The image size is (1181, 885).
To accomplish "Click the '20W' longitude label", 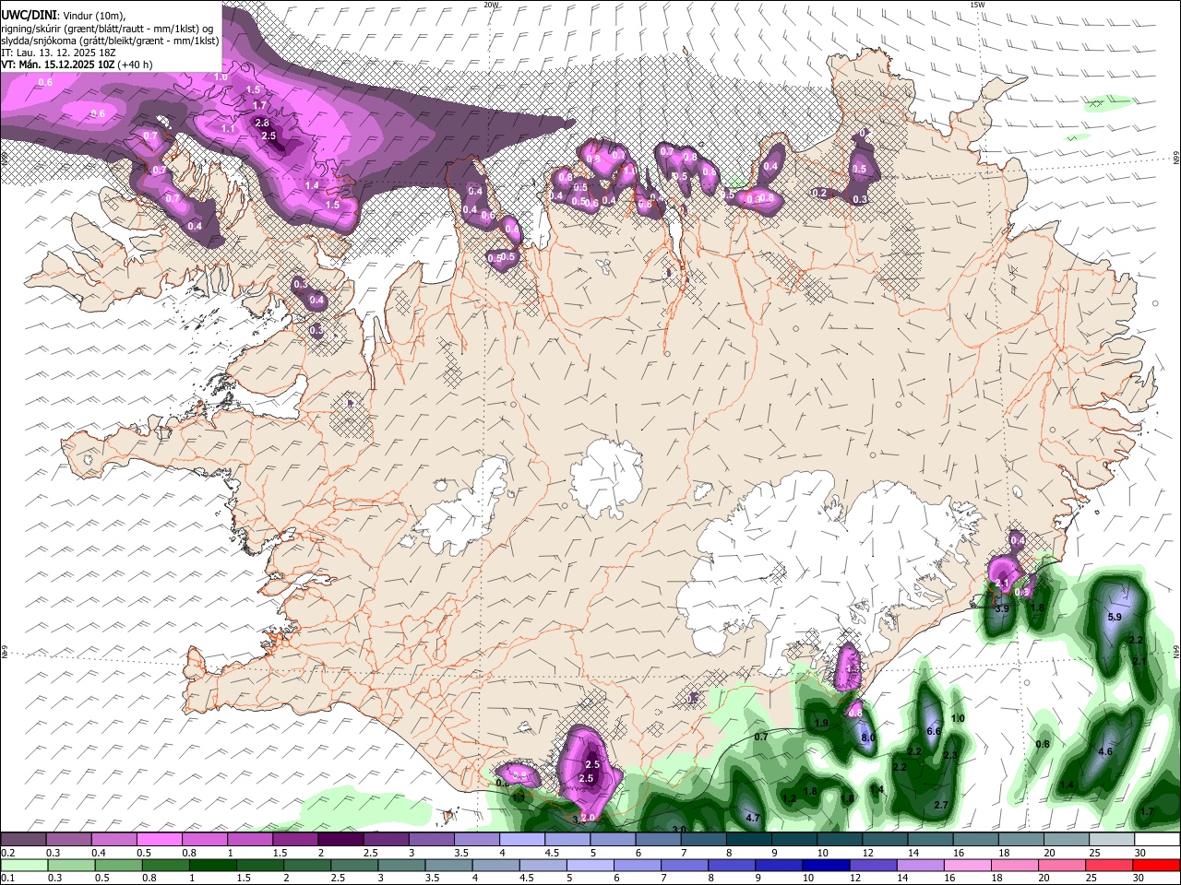I will pos(491,5).
